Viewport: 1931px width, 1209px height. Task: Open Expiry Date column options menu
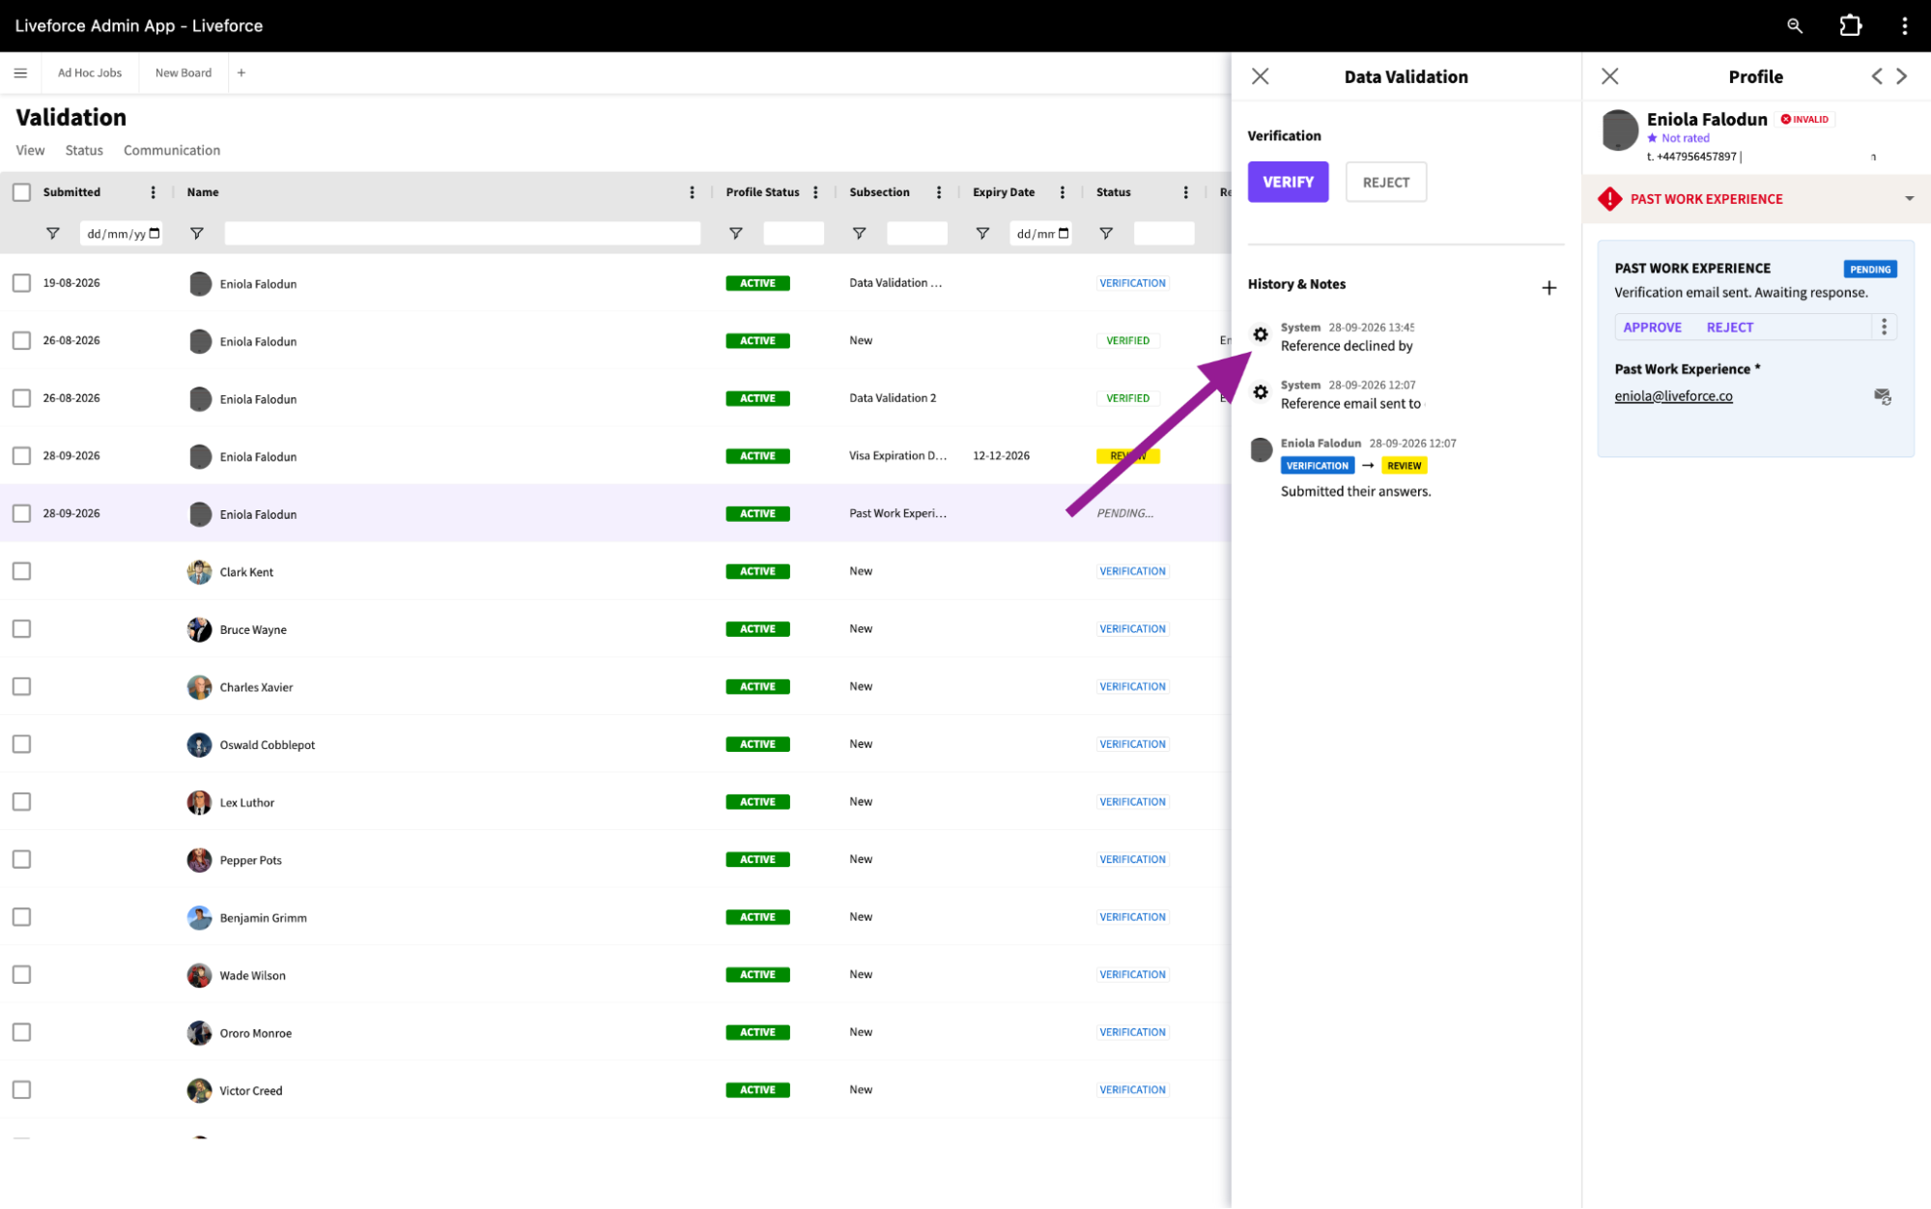[x=1062, y=192]
